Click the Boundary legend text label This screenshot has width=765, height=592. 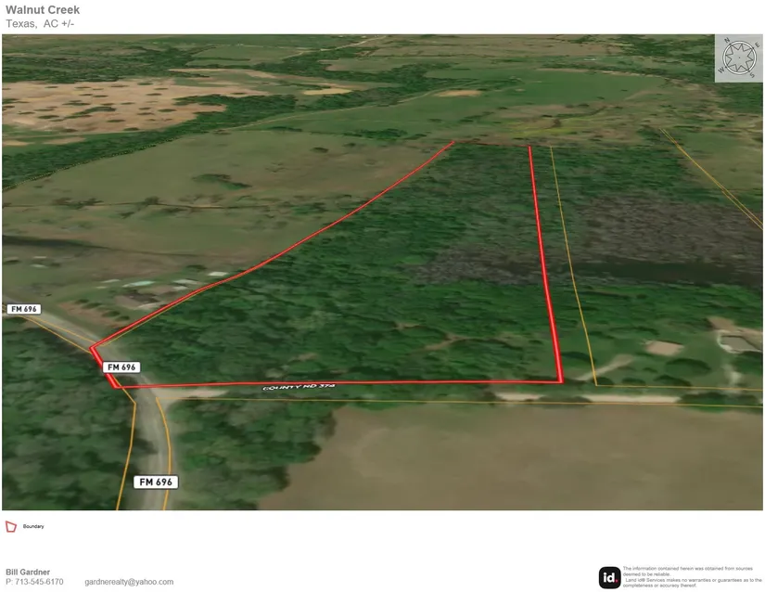point(33,526)
